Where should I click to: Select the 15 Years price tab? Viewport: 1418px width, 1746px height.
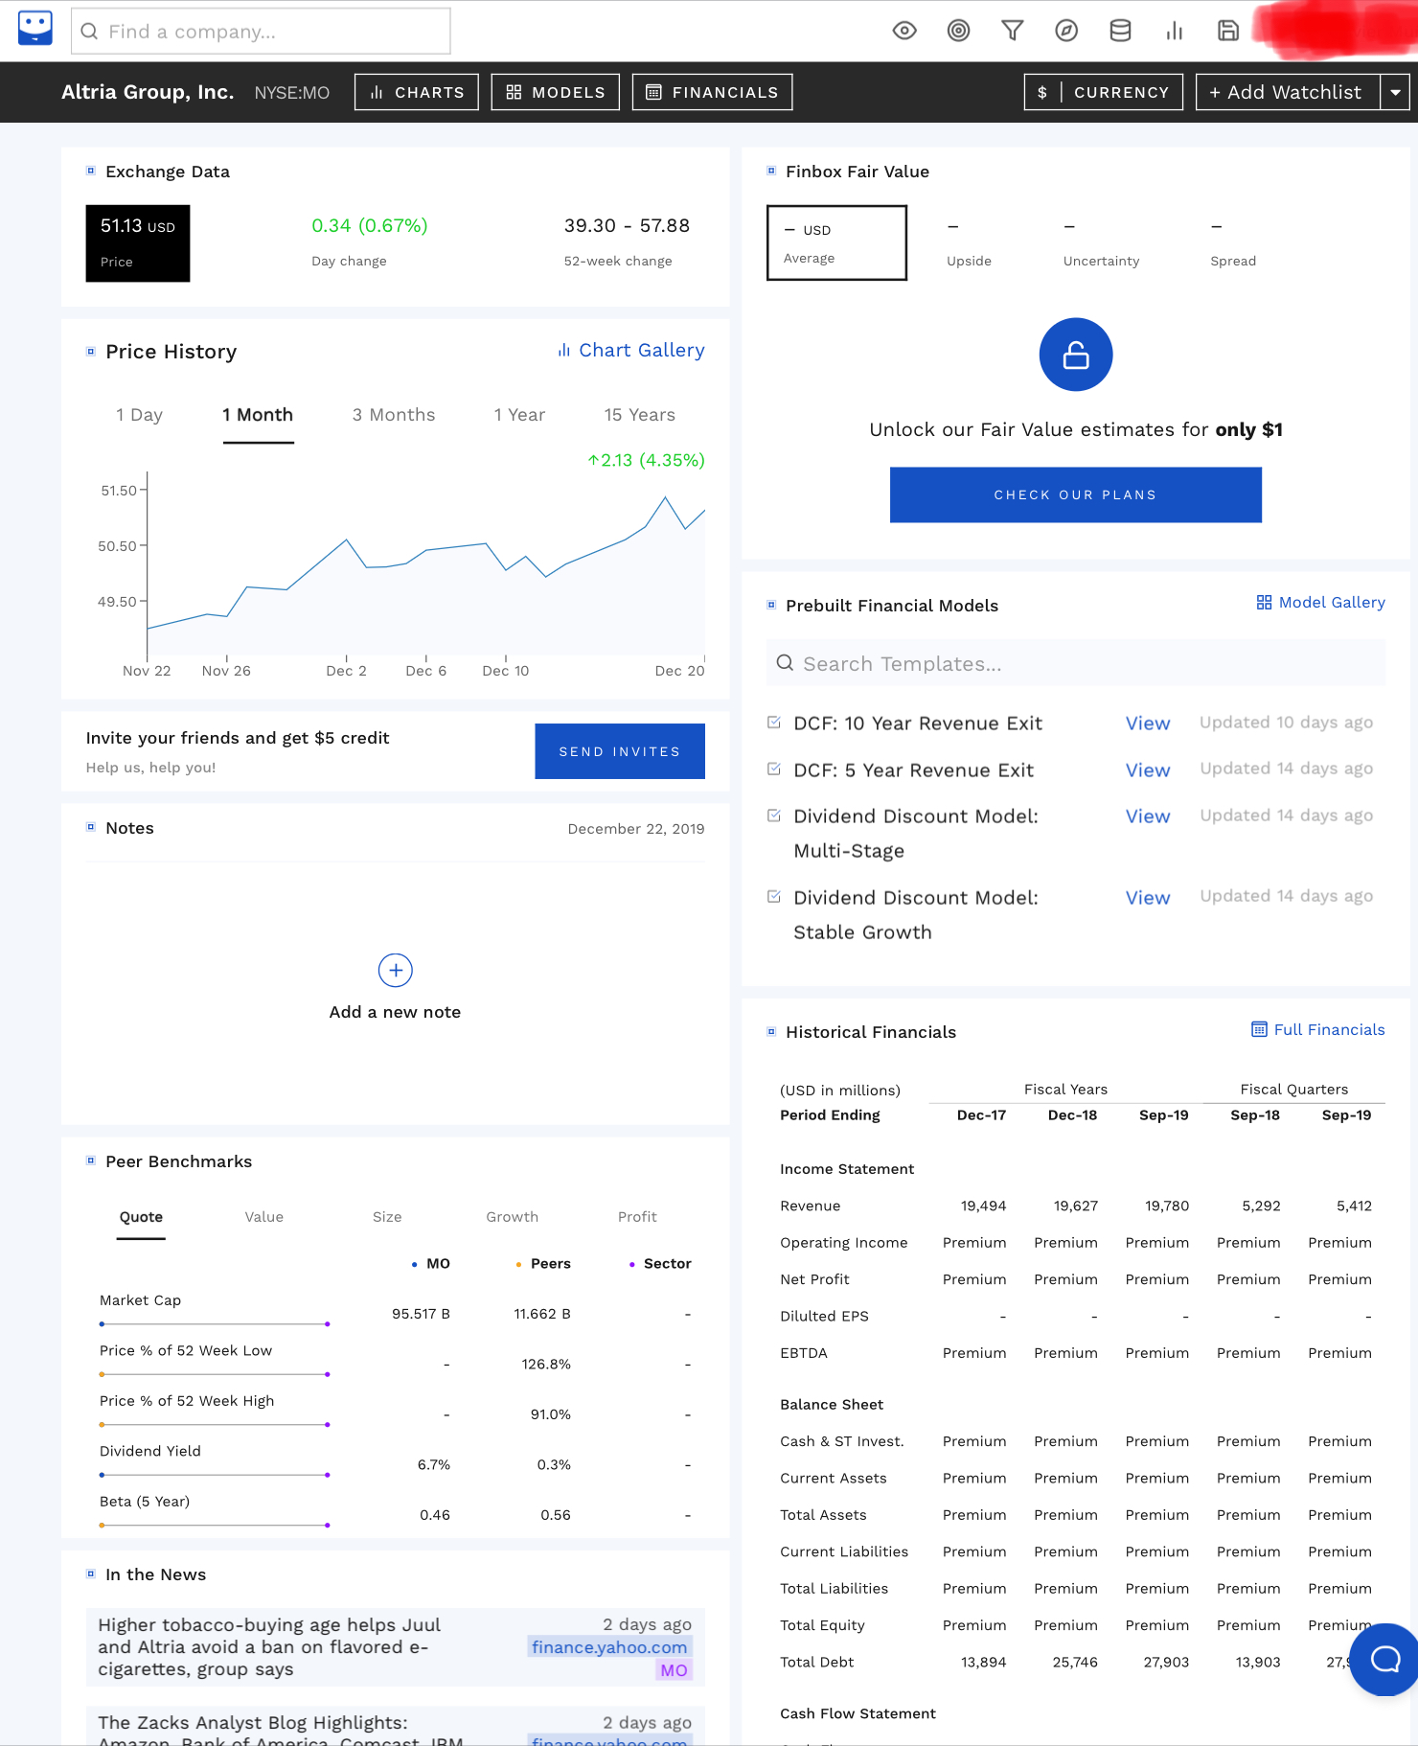click(640, 415)
